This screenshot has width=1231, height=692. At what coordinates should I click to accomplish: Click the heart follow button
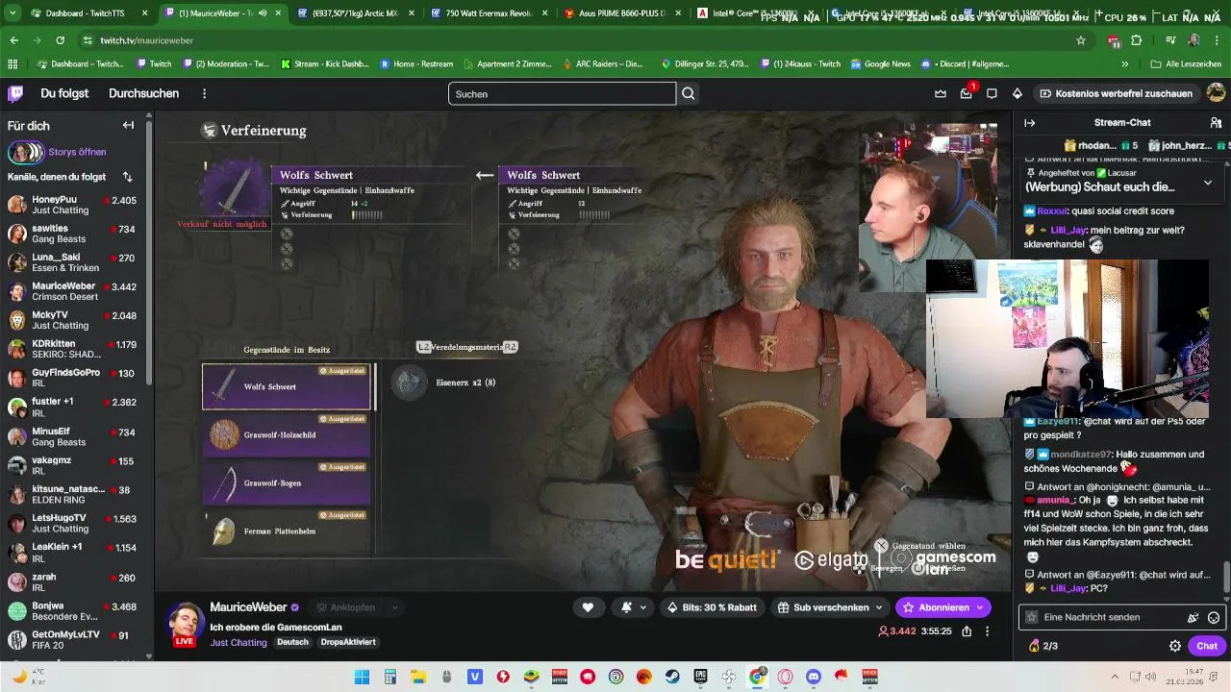tap(588, 607)
